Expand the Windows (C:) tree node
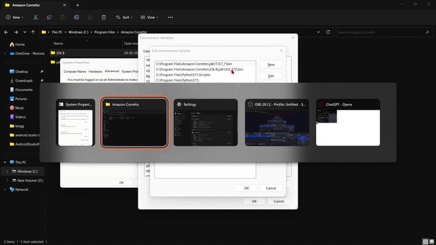The height and width of the screenshot is (245, 436). [x=7, y=171]
